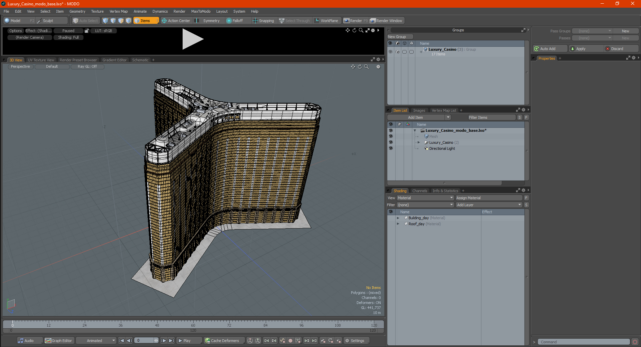Image resolution: width=641 pixels, height=347 pixels.
Task: Step to next frame
Action: pyautogui.click(x=163, y=341)
